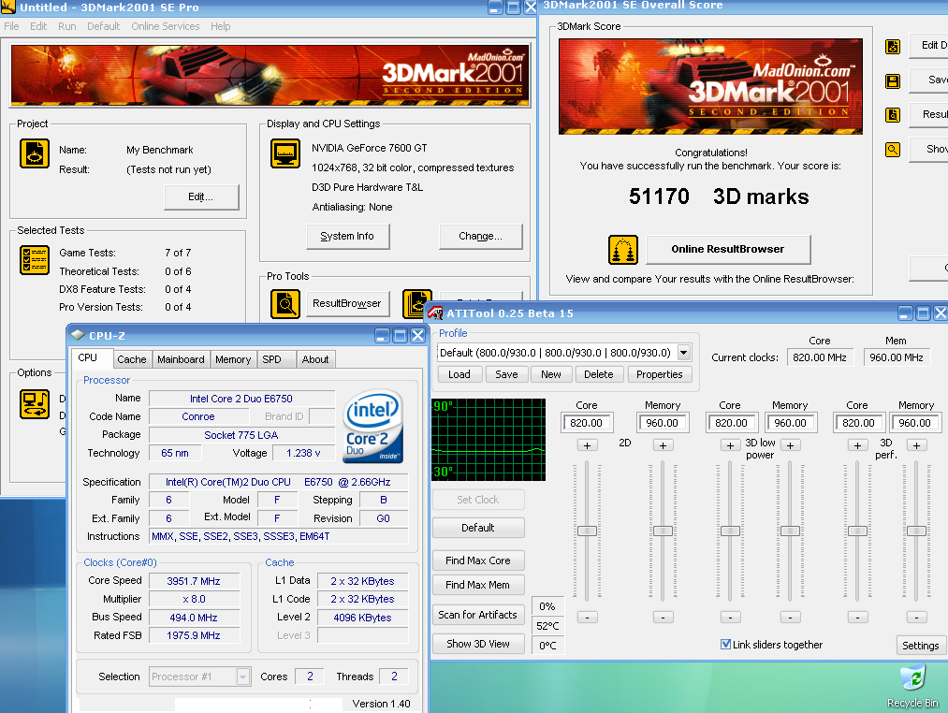The width and height of the screenshot is (948, 713).
Task: Click the Online ResultBrowser trees icon
Action: (x=622, y=250)
